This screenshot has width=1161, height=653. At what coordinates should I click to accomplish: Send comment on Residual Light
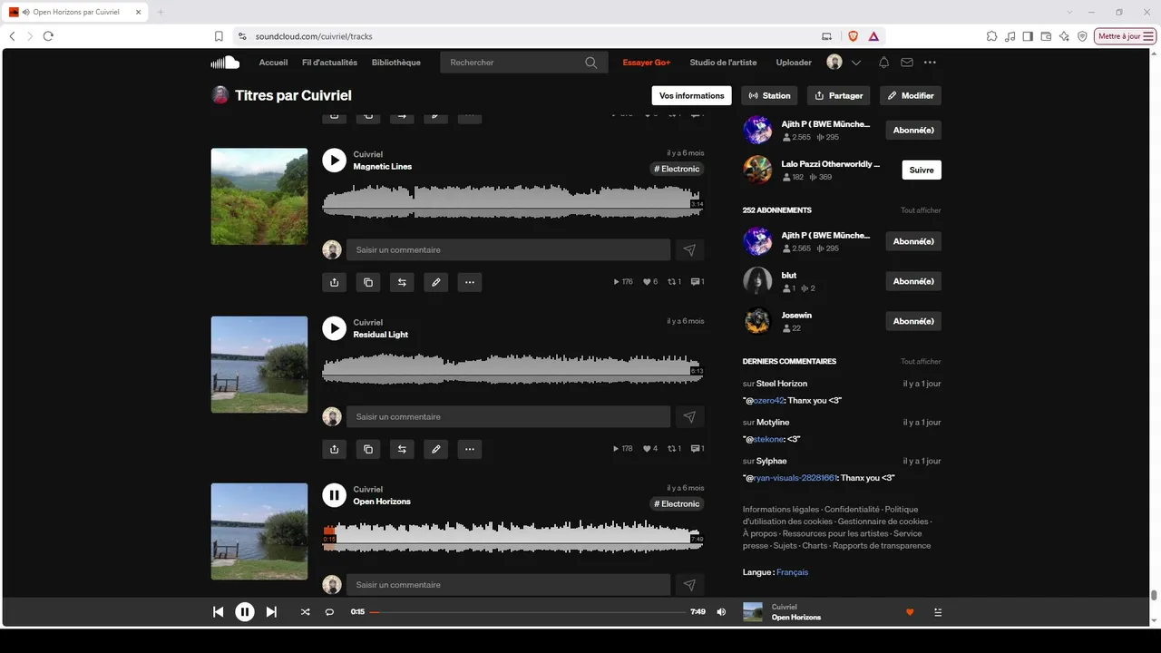coord(689,417)
